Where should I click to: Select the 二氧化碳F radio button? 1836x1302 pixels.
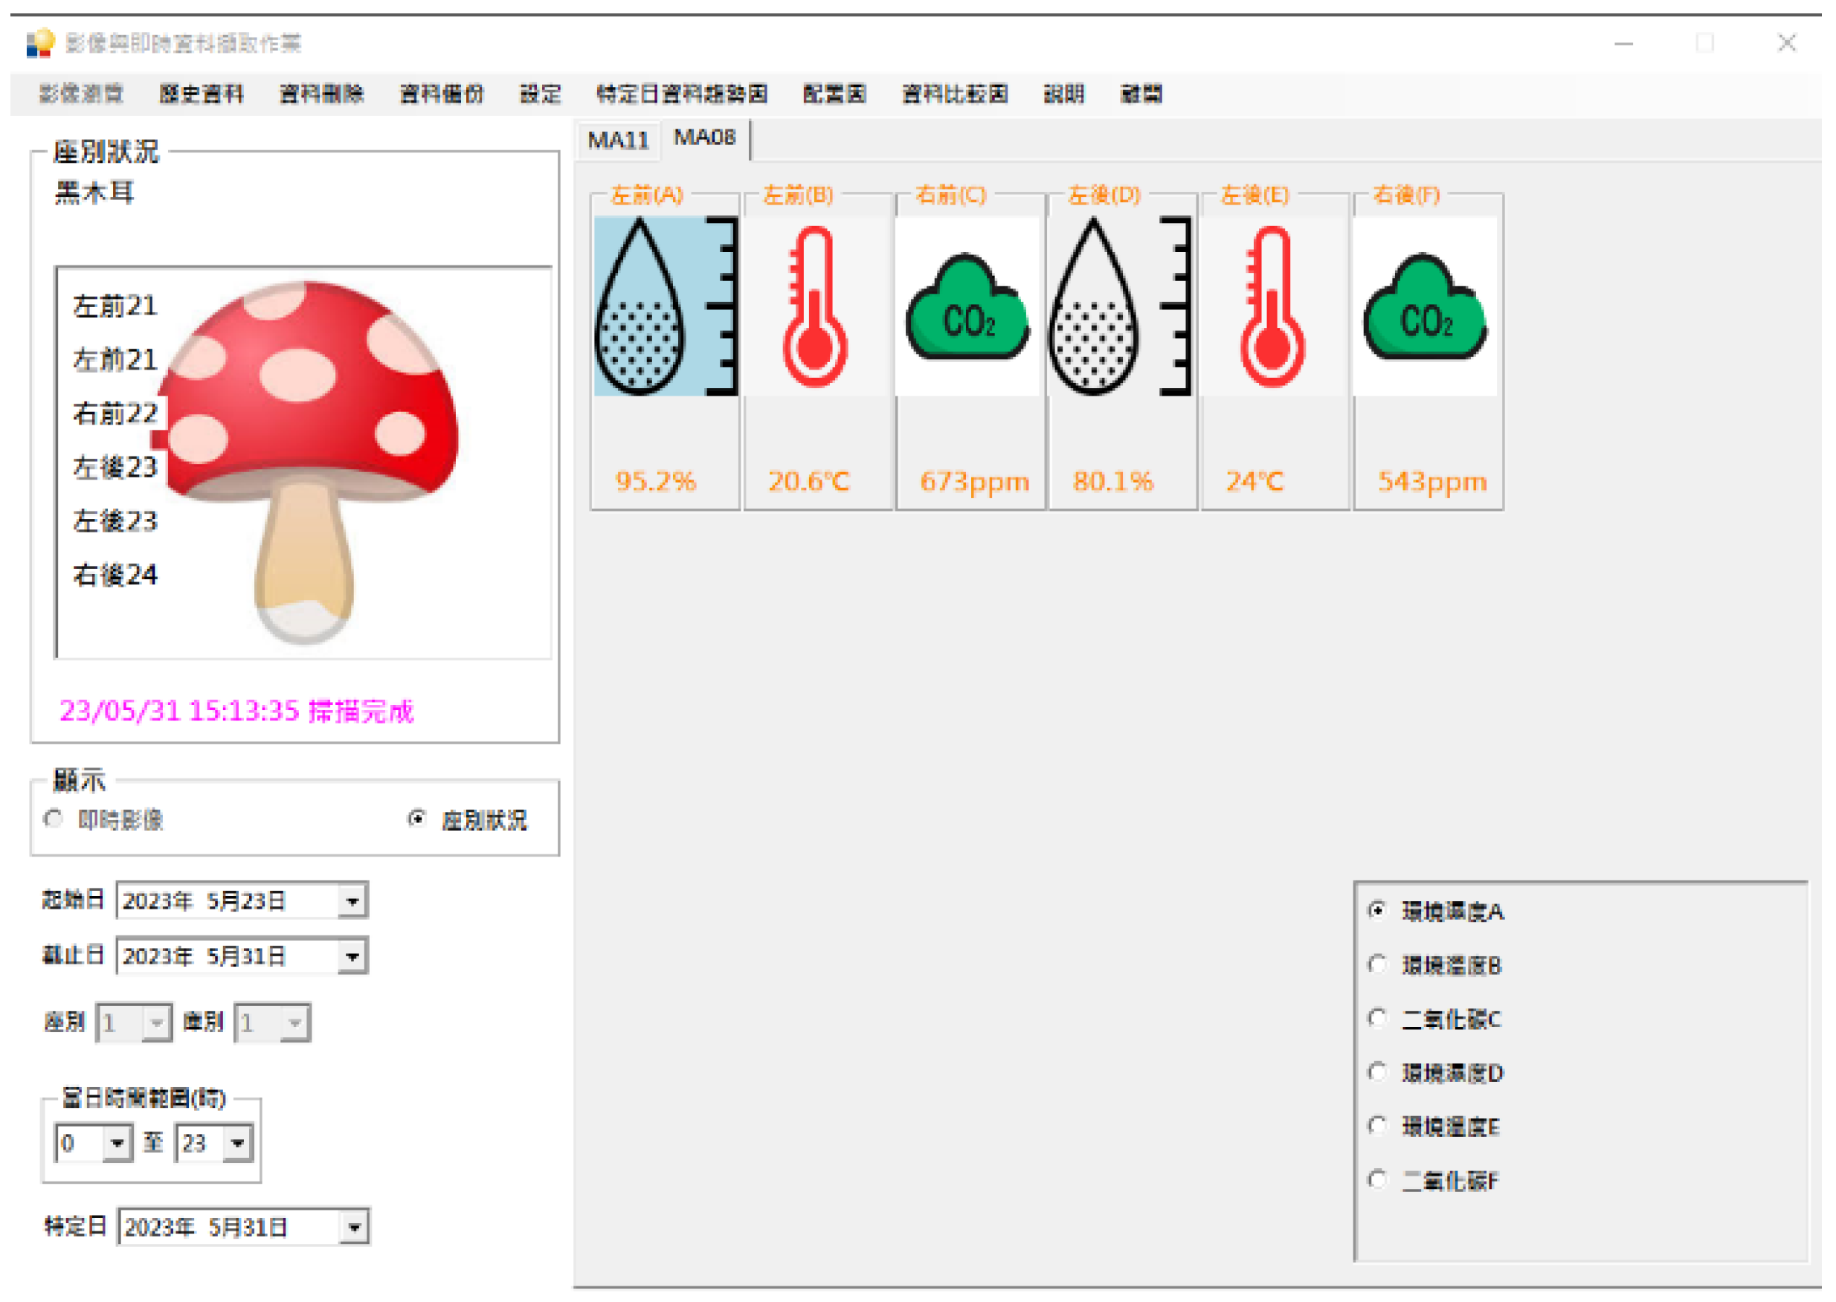click(x=1376, y=1179)
